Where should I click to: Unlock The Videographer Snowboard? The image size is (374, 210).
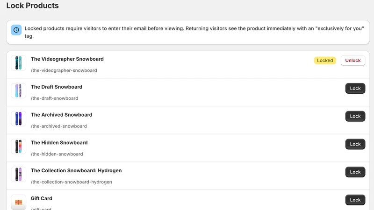353,61
